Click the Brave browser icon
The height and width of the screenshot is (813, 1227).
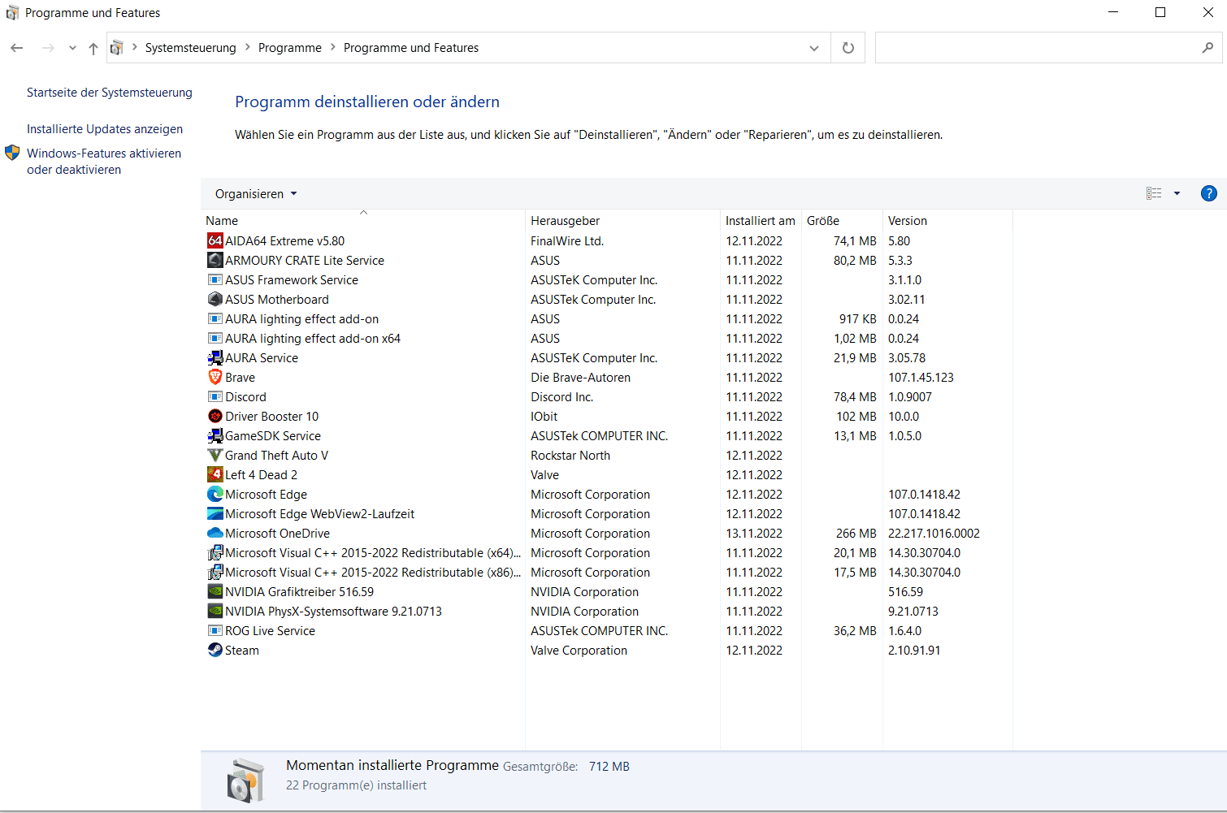[215, 377]
